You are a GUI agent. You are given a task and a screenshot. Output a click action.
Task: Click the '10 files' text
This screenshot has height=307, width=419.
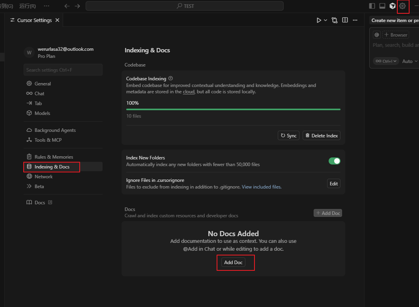(134, 116)
